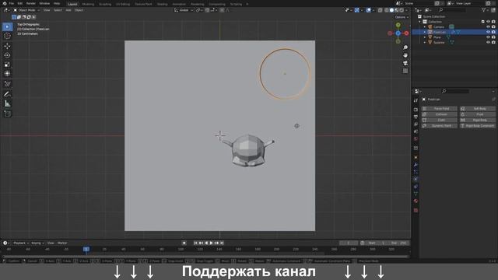This screenshot has height=280, width=498.
Task: Switch orthographic/perspective grid icon
Action: pos(405,71)
